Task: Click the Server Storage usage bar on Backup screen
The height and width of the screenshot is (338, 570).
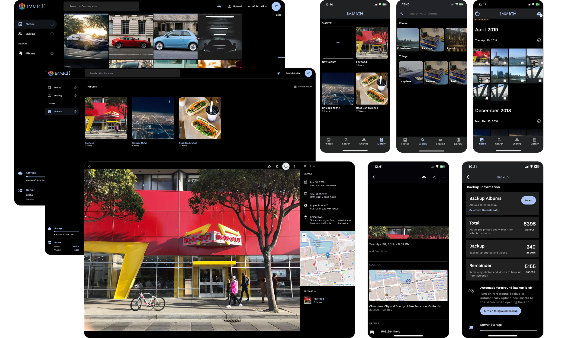Action: click(x=508, y=331)
